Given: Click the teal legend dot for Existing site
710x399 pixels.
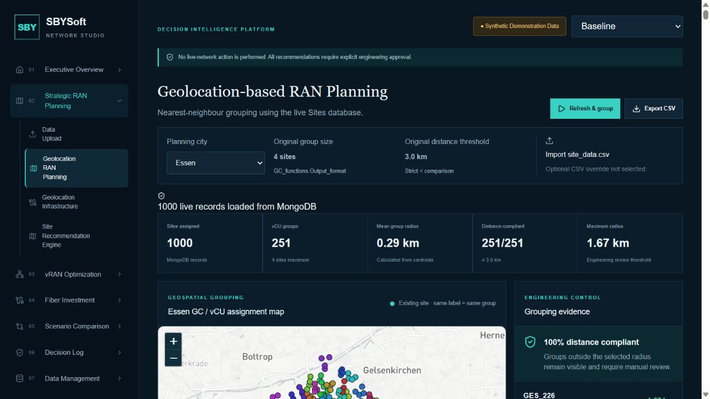Looking at the screenshot, I should click(392, 304).
